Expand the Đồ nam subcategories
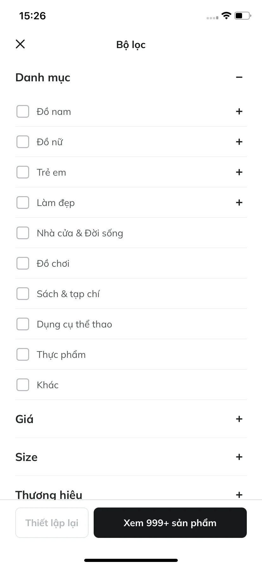This screenshot has height=567, width=262. pos(239,111)
